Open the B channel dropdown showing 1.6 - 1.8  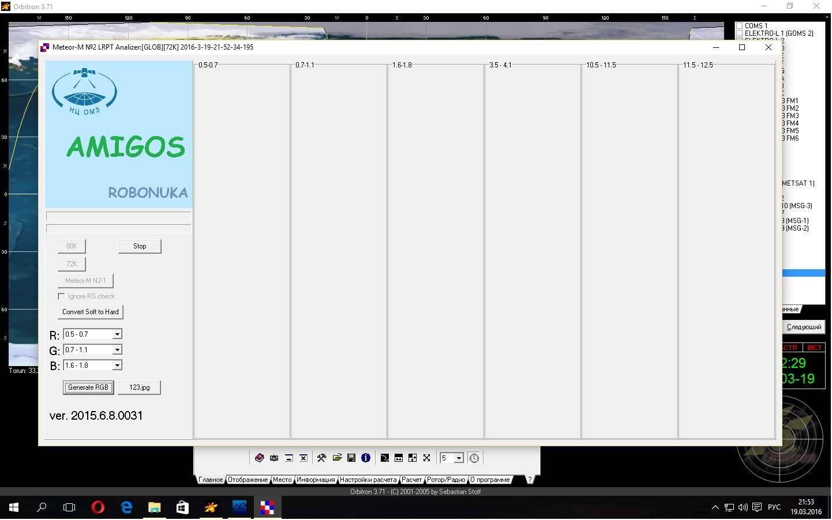click(92, 365)
